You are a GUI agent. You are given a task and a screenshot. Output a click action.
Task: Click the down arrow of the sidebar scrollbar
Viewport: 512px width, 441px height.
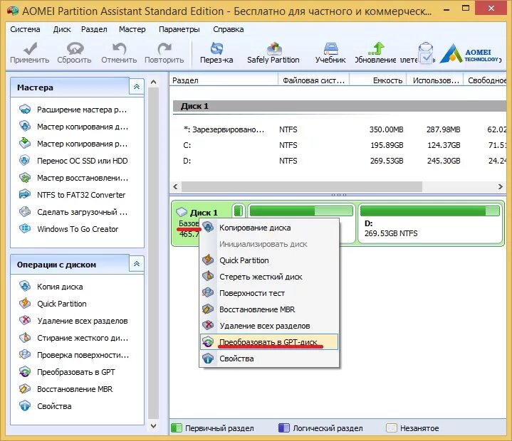click(154, 425)
